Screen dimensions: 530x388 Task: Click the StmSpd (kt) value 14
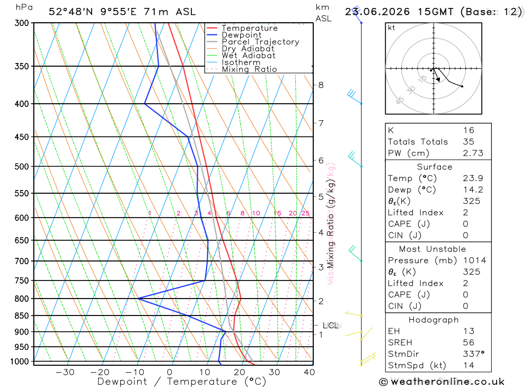[x=469, y=365]
